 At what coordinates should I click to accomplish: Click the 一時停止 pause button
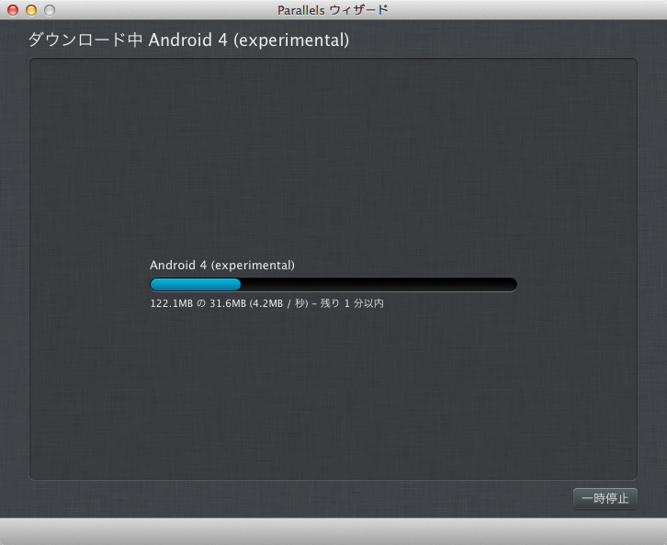point(605,499)
